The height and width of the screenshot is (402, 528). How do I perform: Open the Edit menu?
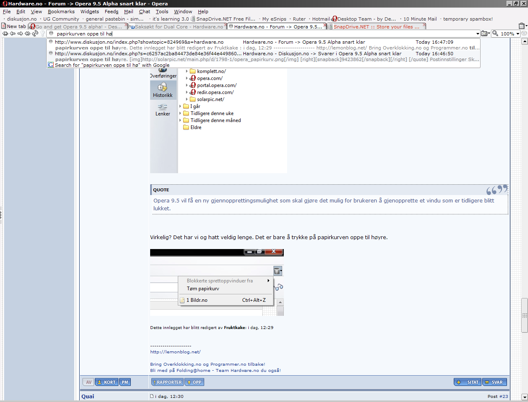point(21,12)
